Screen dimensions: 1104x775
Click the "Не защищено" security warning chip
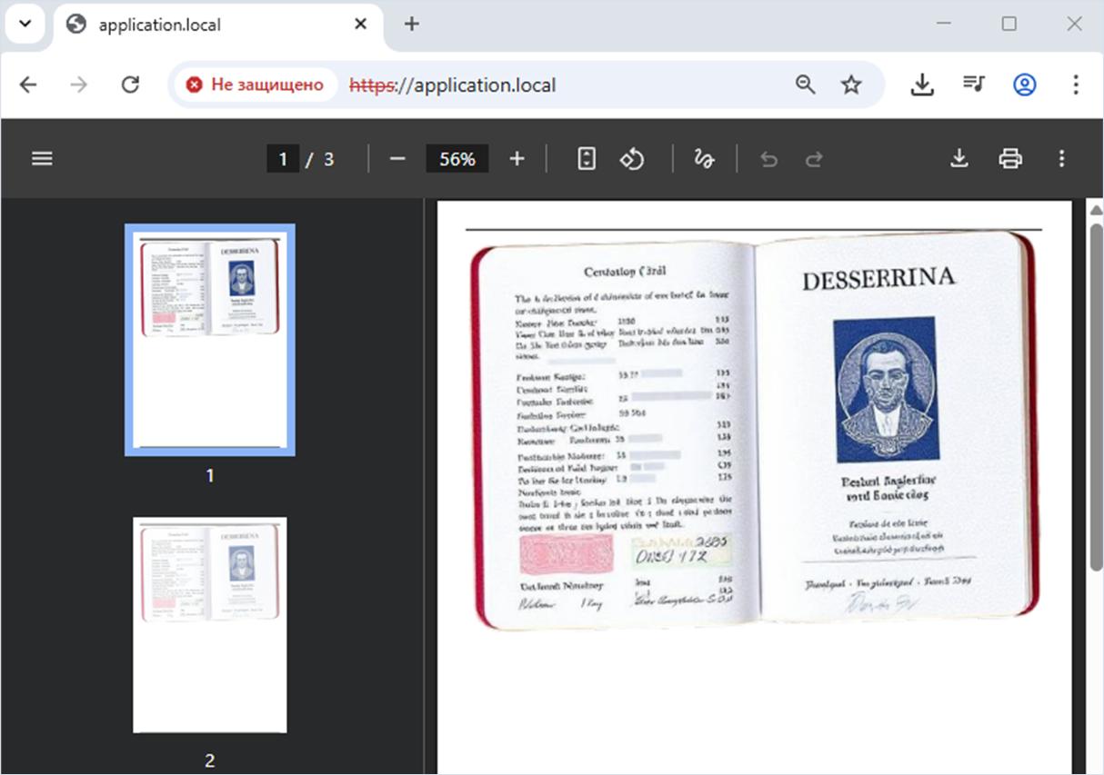pyautogui.click(x=255, y=84)
